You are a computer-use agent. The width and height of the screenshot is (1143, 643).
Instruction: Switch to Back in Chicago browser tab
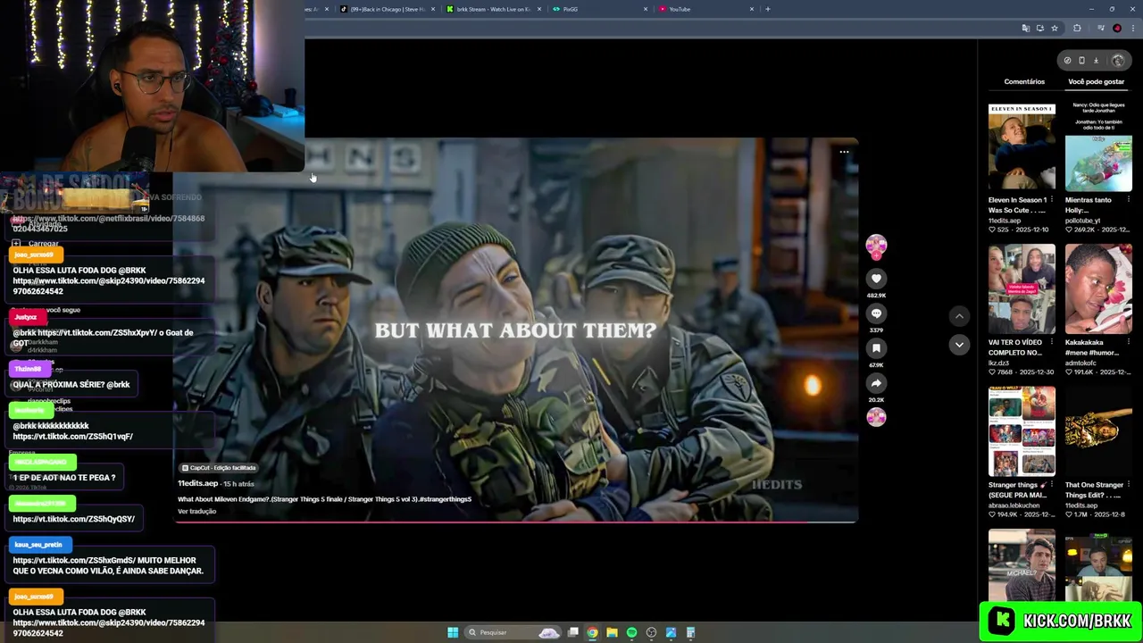click(388, 9)
